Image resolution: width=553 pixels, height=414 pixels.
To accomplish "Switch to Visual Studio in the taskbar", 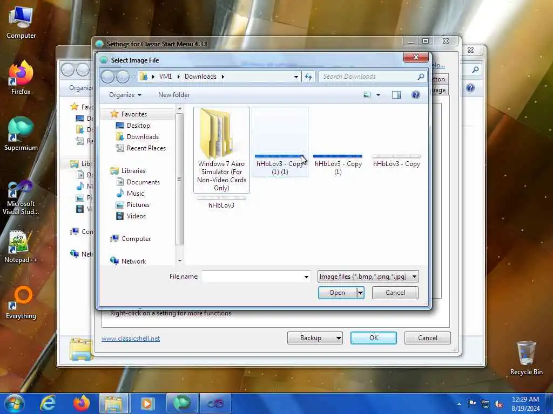I will coord(215,403).
